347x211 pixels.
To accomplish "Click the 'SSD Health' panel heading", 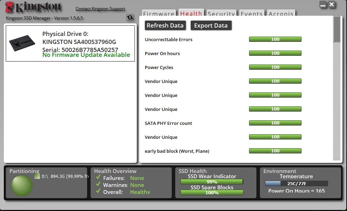I will click(192, 171).
